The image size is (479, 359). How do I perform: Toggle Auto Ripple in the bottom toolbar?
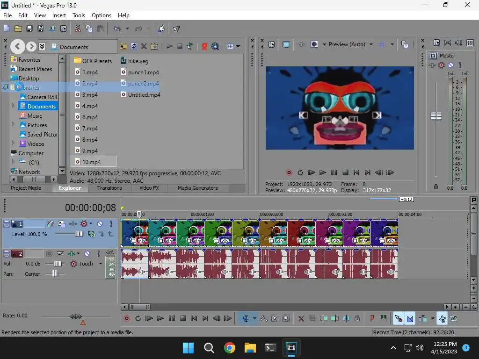pos(423,318)
